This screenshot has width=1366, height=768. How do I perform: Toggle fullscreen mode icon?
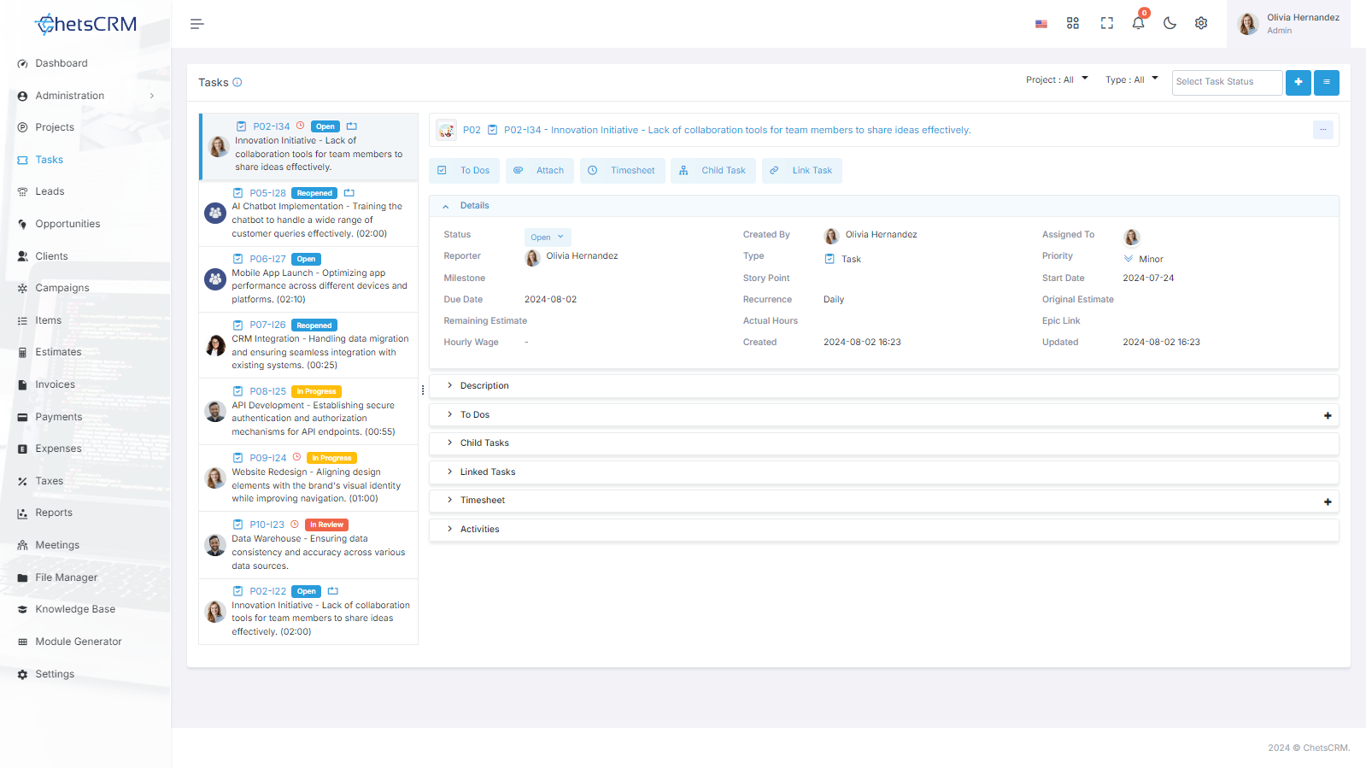coord(1106,23)
